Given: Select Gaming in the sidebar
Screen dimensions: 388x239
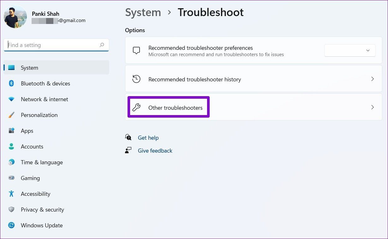Looking at the screenshot, I should [56, 178].
